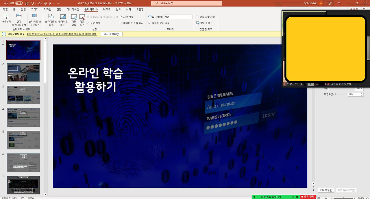Click hide slide button (슬라이드 숨기기)

tap(63, 20)
